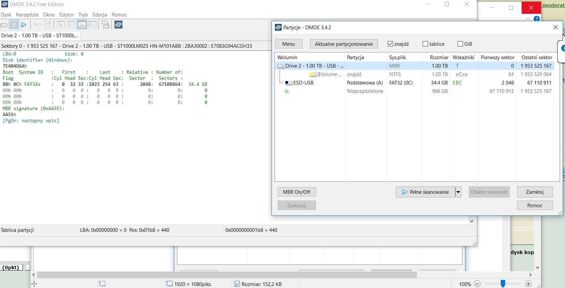Start 'Pełne skanowanie' full scan
Viewport: 565px width, 288px height.
coord(425,192)
